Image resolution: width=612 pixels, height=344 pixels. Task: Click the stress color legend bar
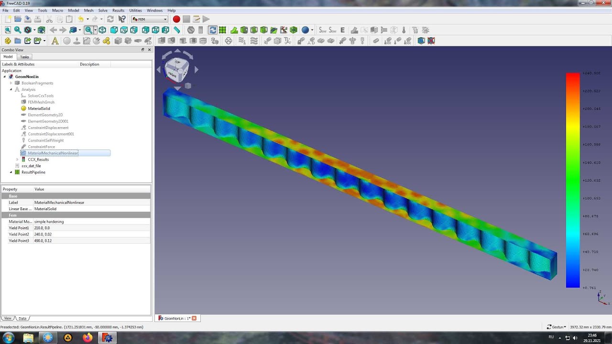pos(573,180)
